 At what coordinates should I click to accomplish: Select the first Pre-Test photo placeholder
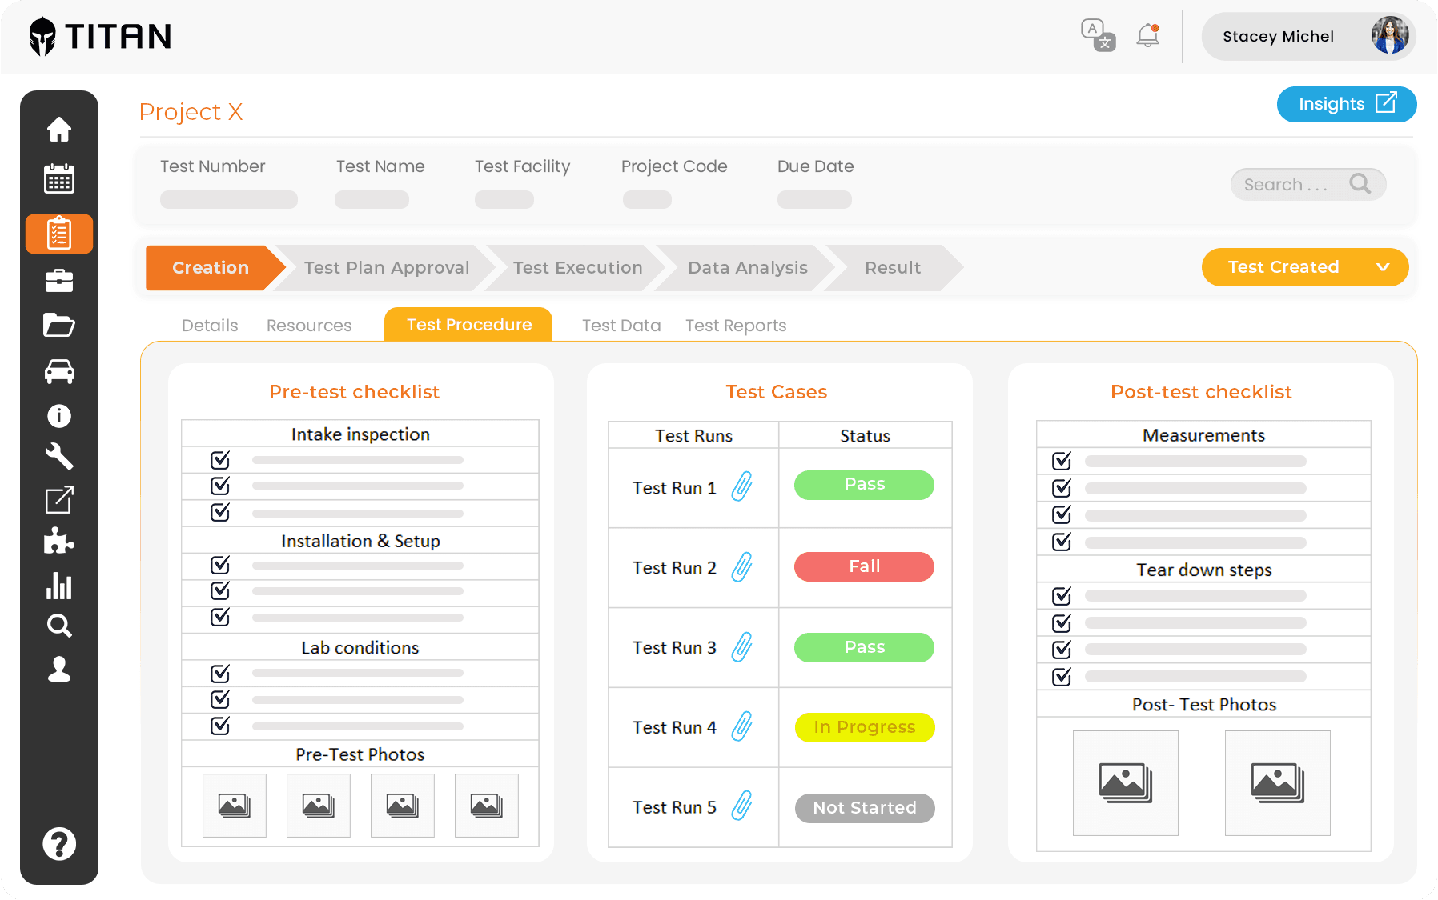pyautogui.click(x=234, y=806)
